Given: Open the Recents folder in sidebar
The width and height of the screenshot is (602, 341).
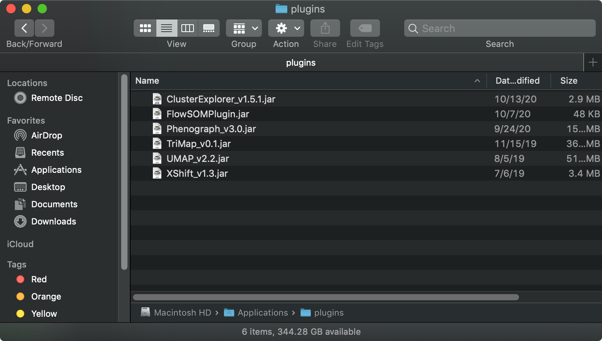Looking at the screenshot, I should click(x=47, y=153).
